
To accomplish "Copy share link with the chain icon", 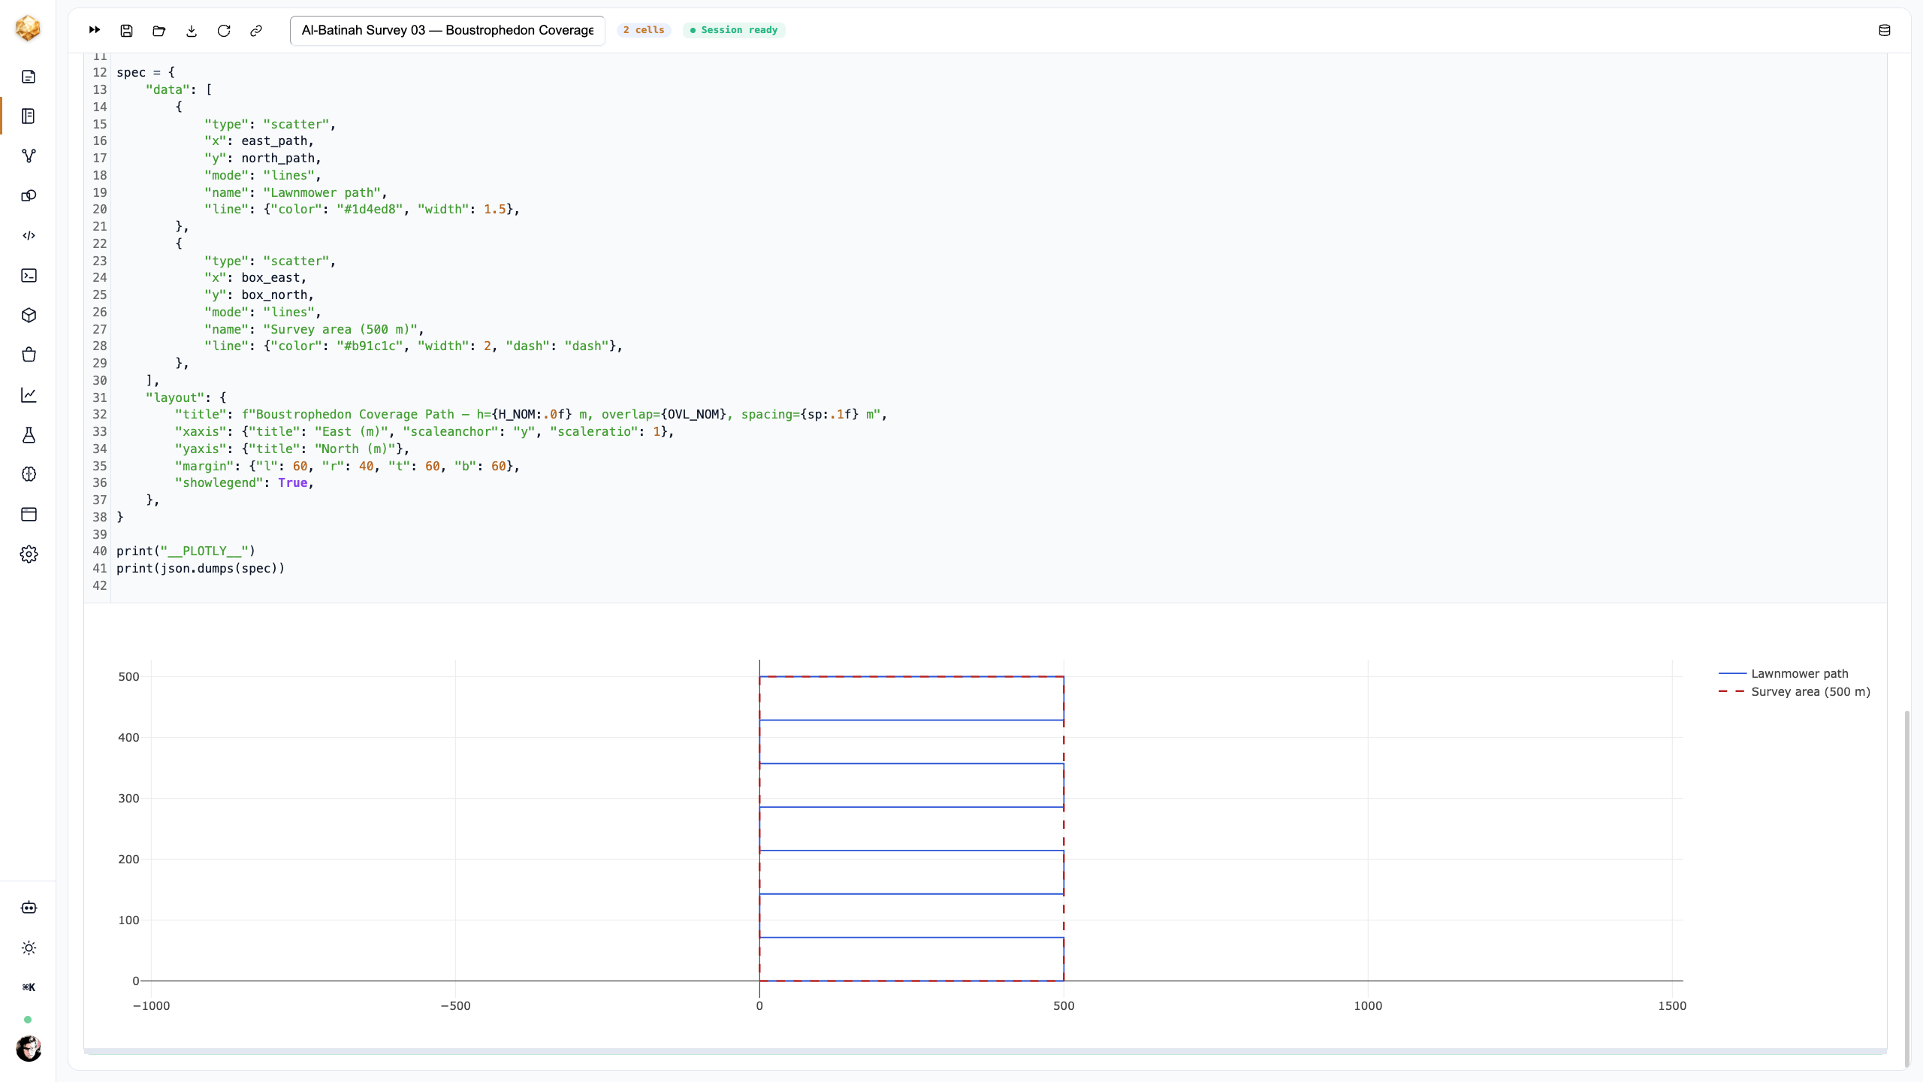I will 256,30.
